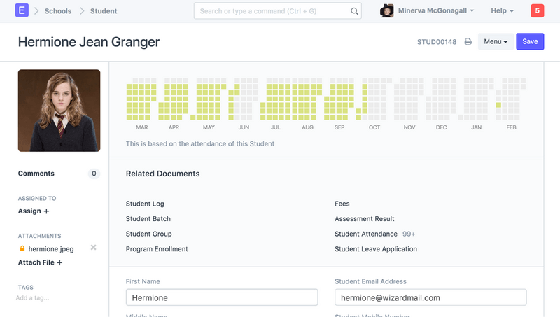This screenshot has height=317, width=560.
Task: Print the student document via printer icon
Action: pos(468,42)
